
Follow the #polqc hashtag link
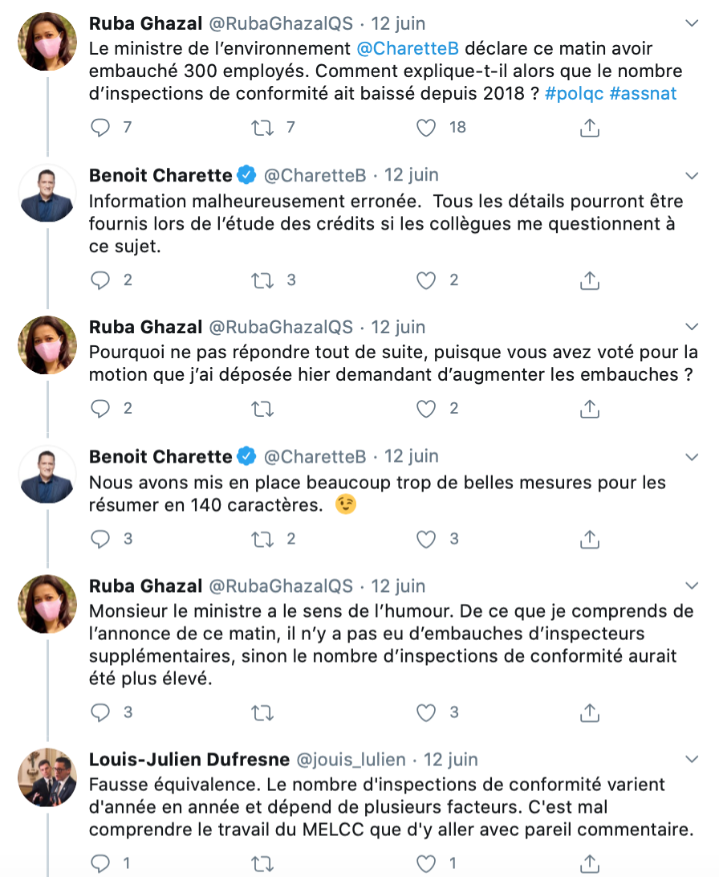(575, 93)
